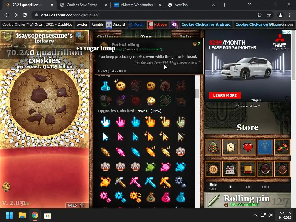Screen dimensions: 296x222
Task: Select Buy mode in the store
Action: pyautogui.click(x=213, y=185)
